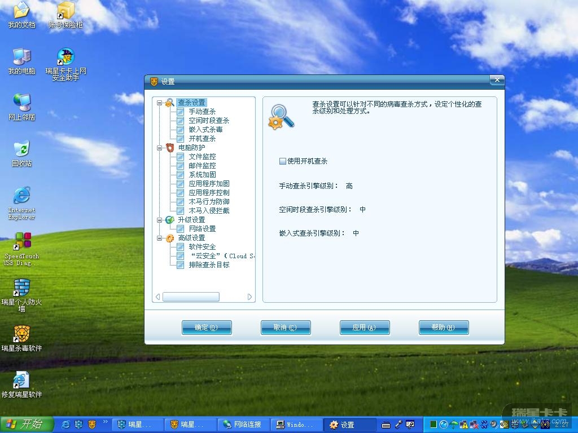Click the page icon beside 软件安全
Viewport: 578px width, 433px height.
pyautogui.click(x=181, y=247)
